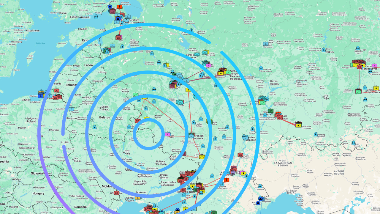Click the red marker in Moldova
The image size is (380, 214).
point(117,193)
